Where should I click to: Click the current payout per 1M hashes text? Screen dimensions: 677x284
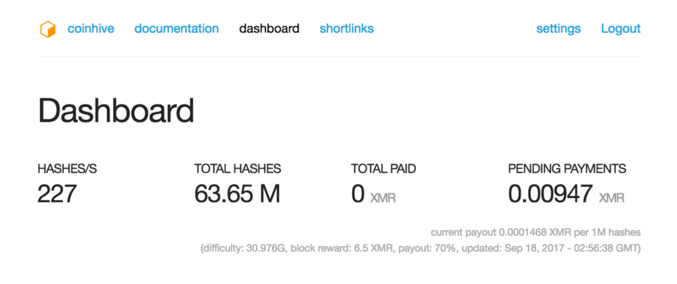(x=536, y=233)
